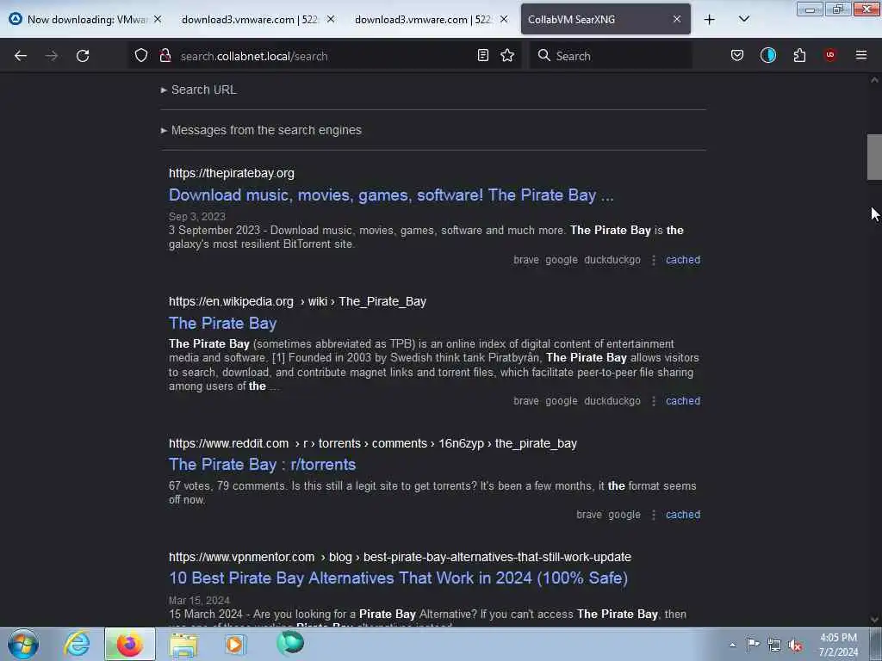
Task: Close the third tab, the right-hand download3.vmware.com
Action: point(504,19)
